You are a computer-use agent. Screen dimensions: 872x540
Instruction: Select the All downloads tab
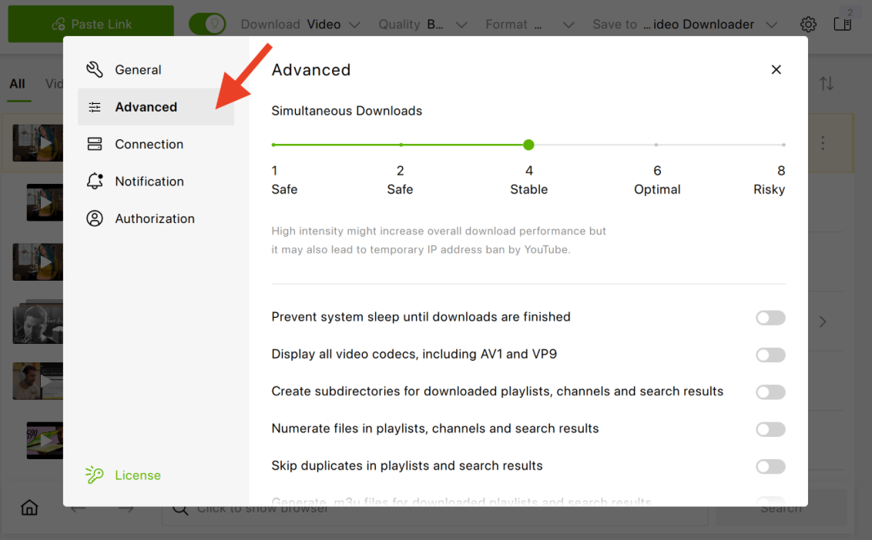[x=17, y=84]
